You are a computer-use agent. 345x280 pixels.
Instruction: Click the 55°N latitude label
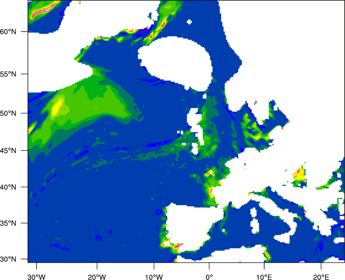tap(8, 74)
